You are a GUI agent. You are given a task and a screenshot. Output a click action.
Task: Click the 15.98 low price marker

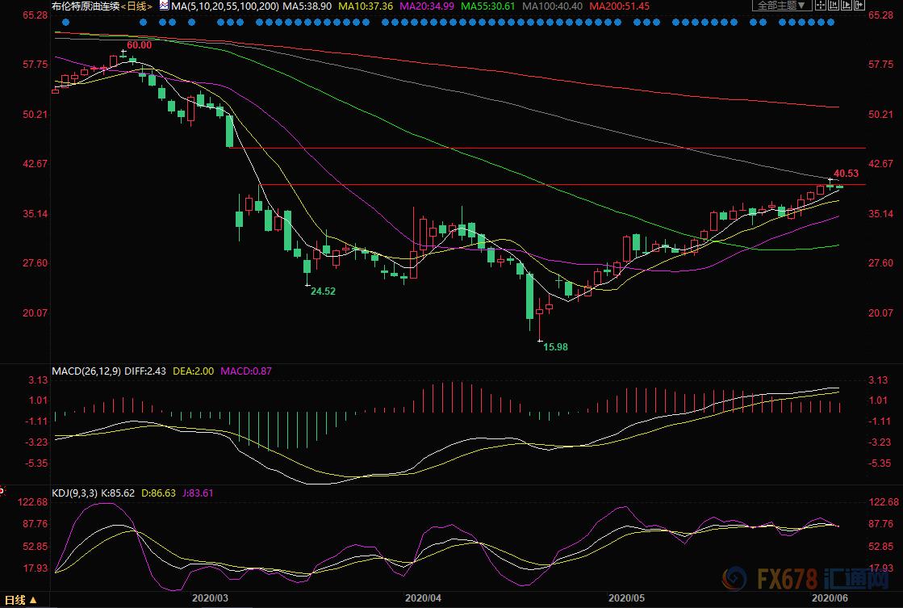(x=554, y=346)
